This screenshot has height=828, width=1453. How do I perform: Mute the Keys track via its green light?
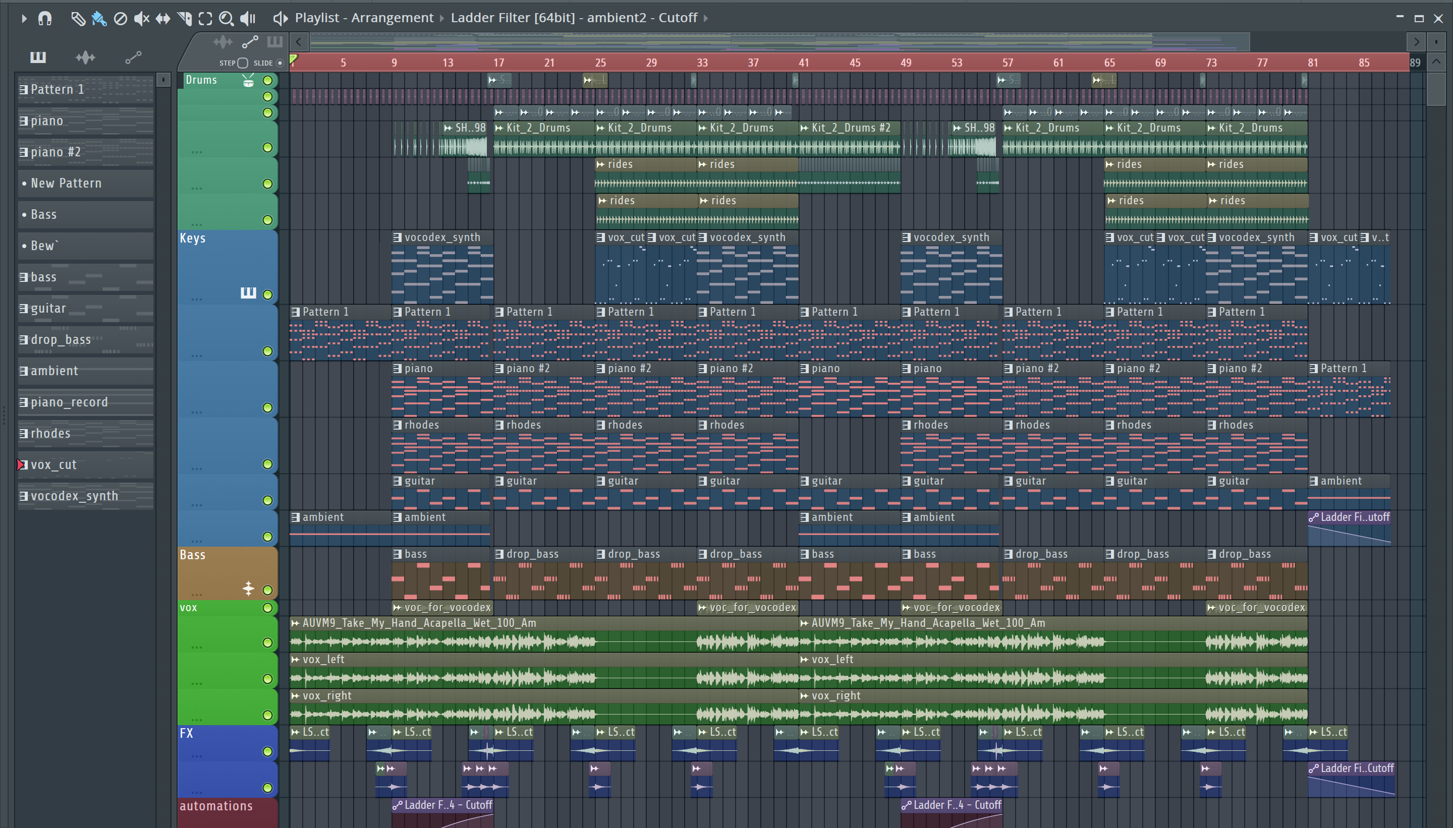[x=267, y=294]
